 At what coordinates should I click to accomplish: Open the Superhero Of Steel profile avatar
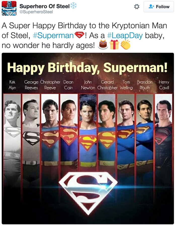[x=9, y=8]
